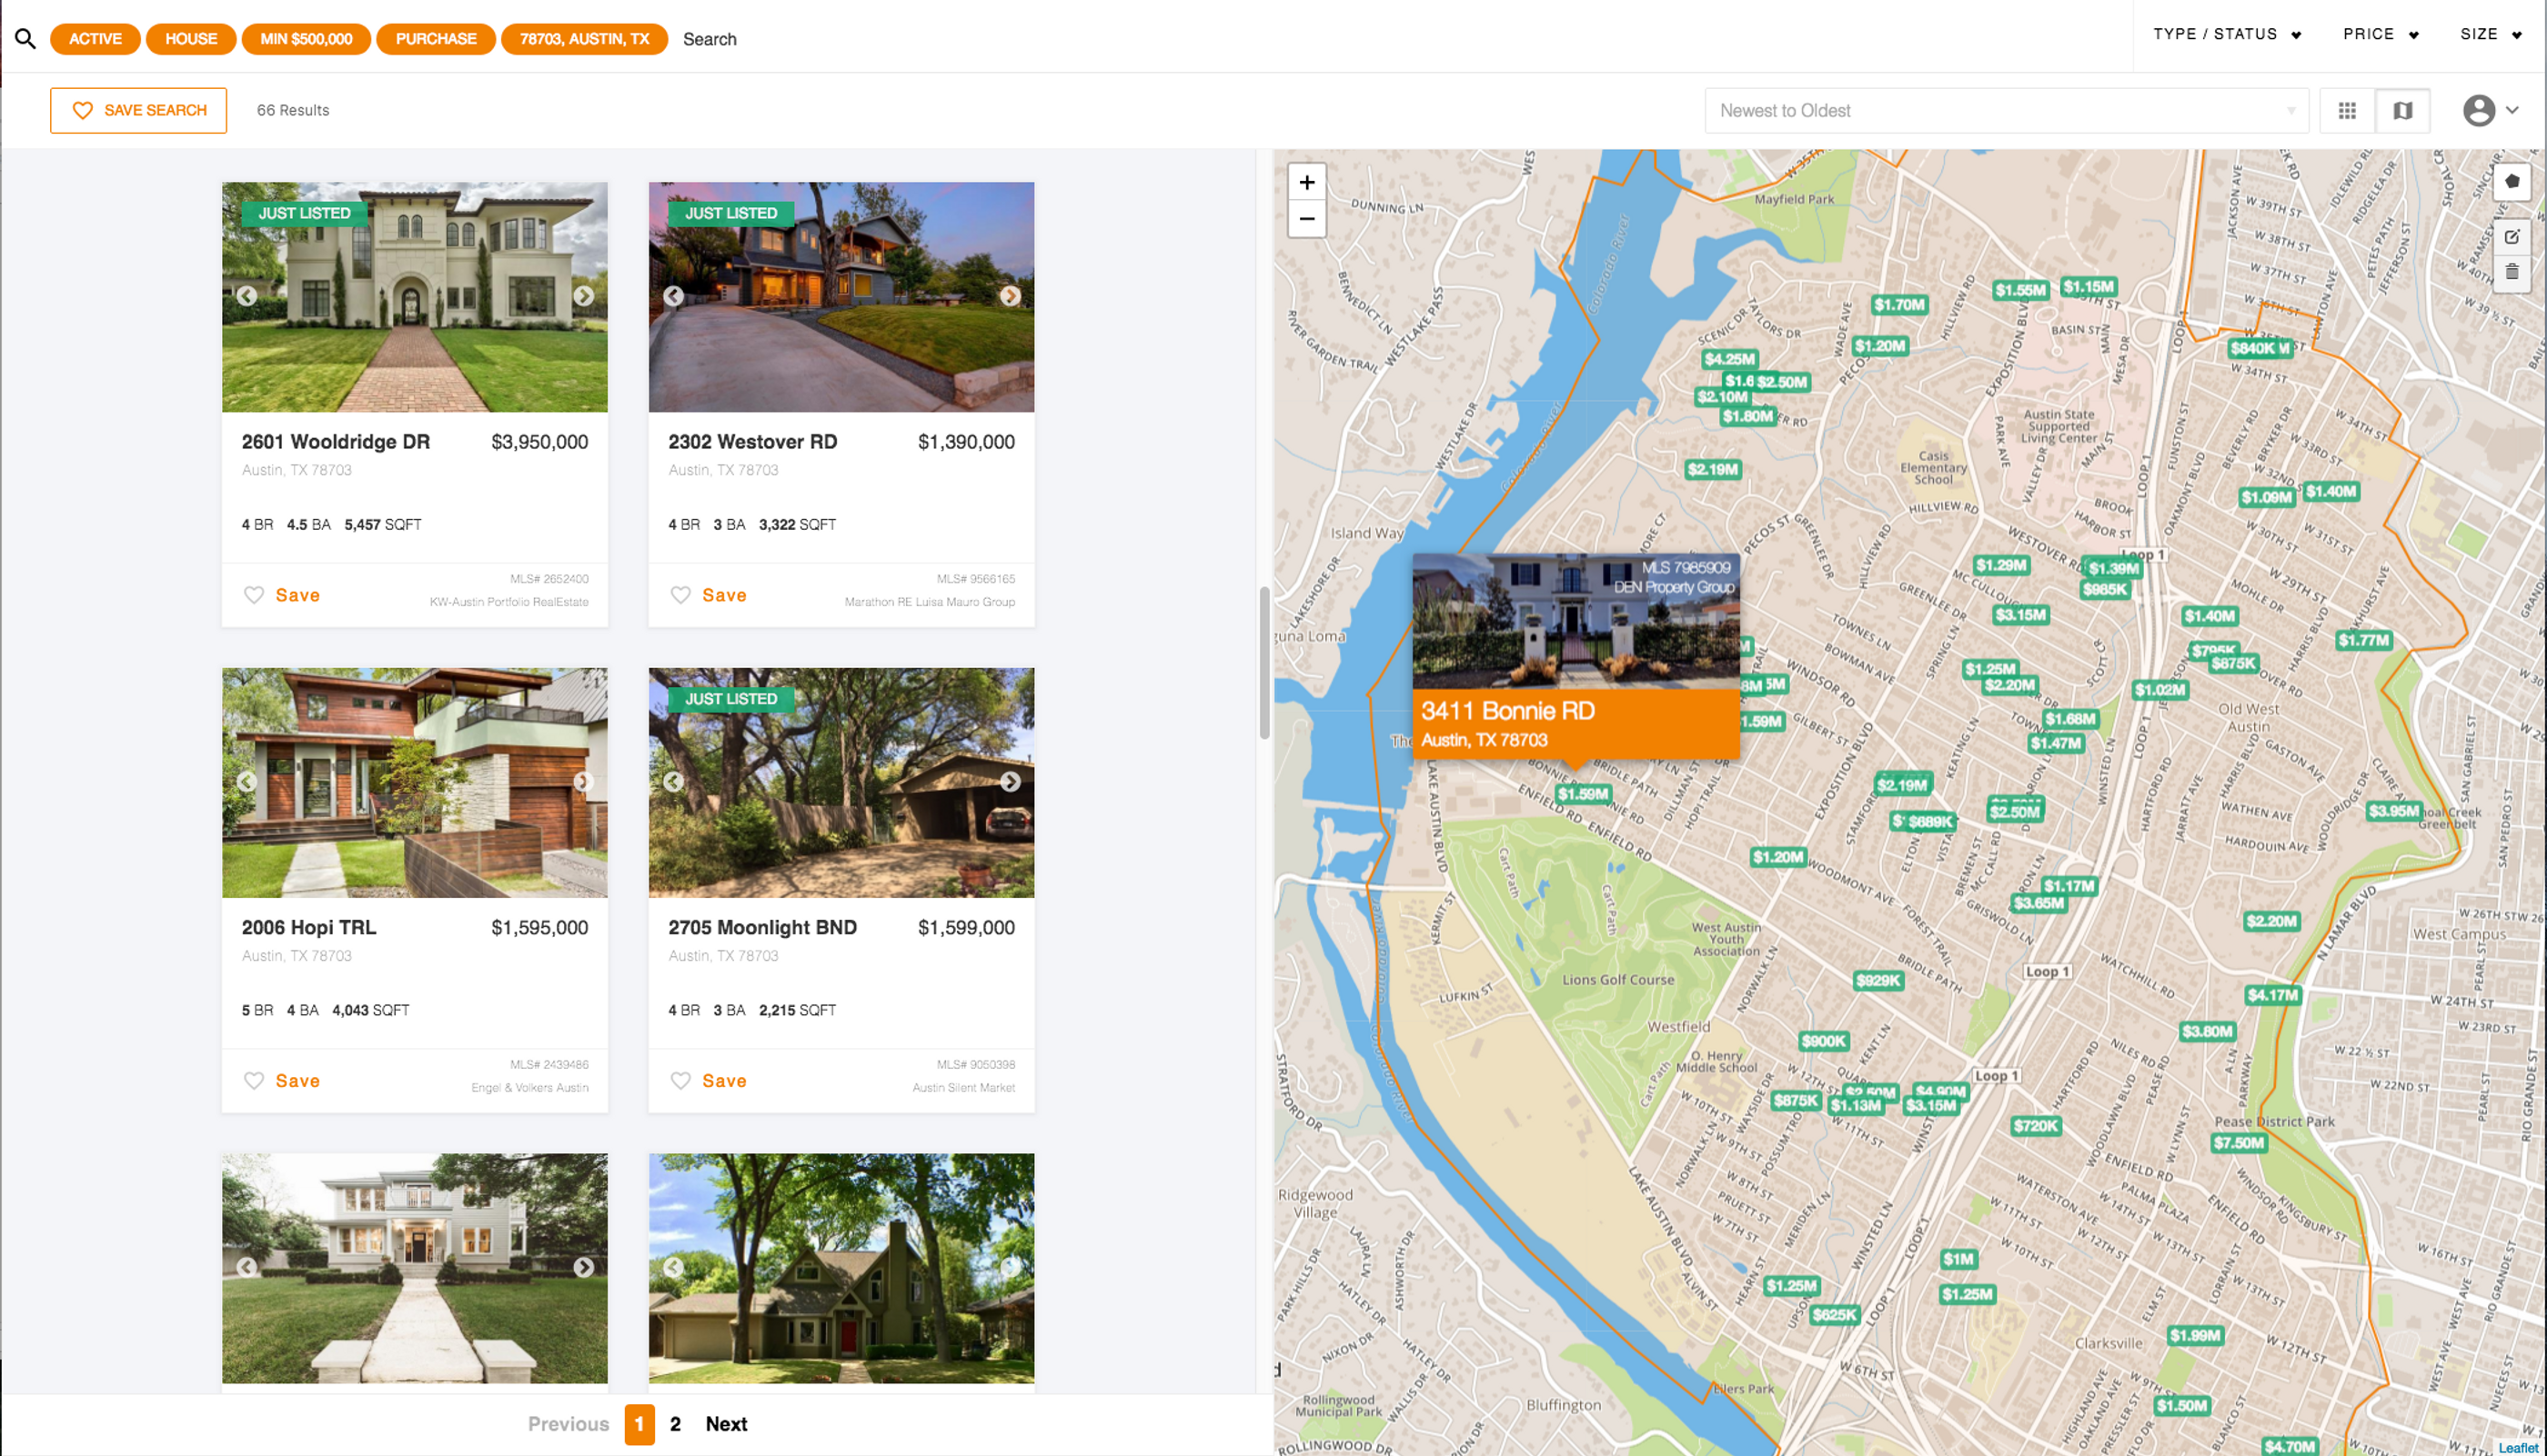Click the $4.70M map price marker
The width and height of the screenshot is (2547, 1456).
(2289, 1447)
